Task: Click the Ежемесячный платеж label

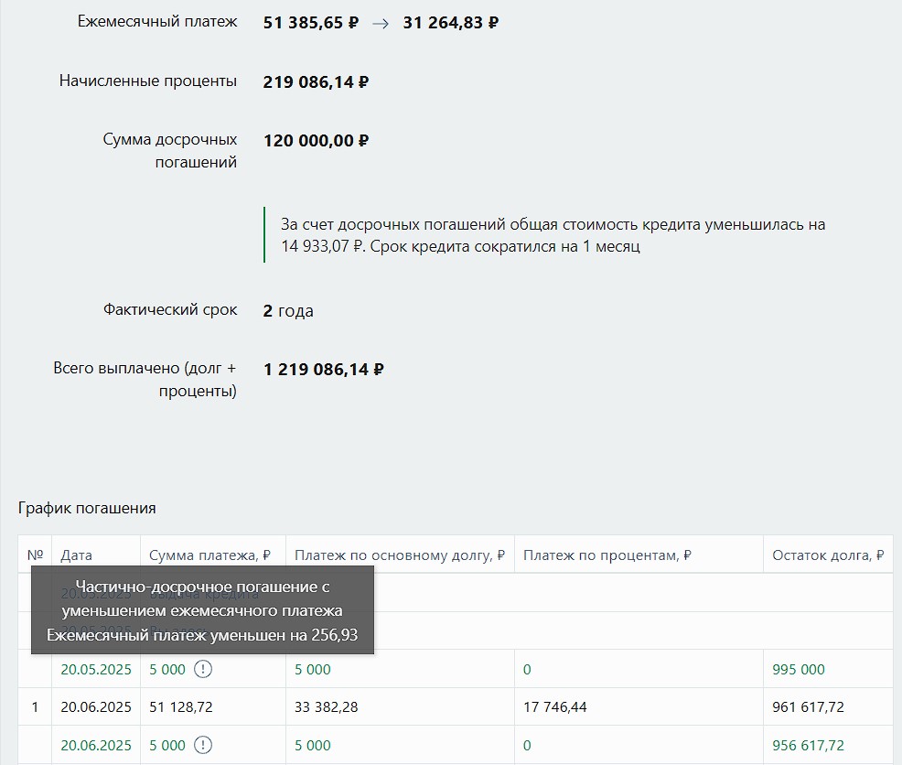Action: click(157, 22)
